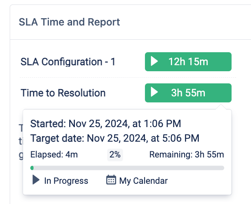The height and width of the screenshot is (204, 251).
Task: Click the SLA Time and Report header
Action: coord(69,22)
